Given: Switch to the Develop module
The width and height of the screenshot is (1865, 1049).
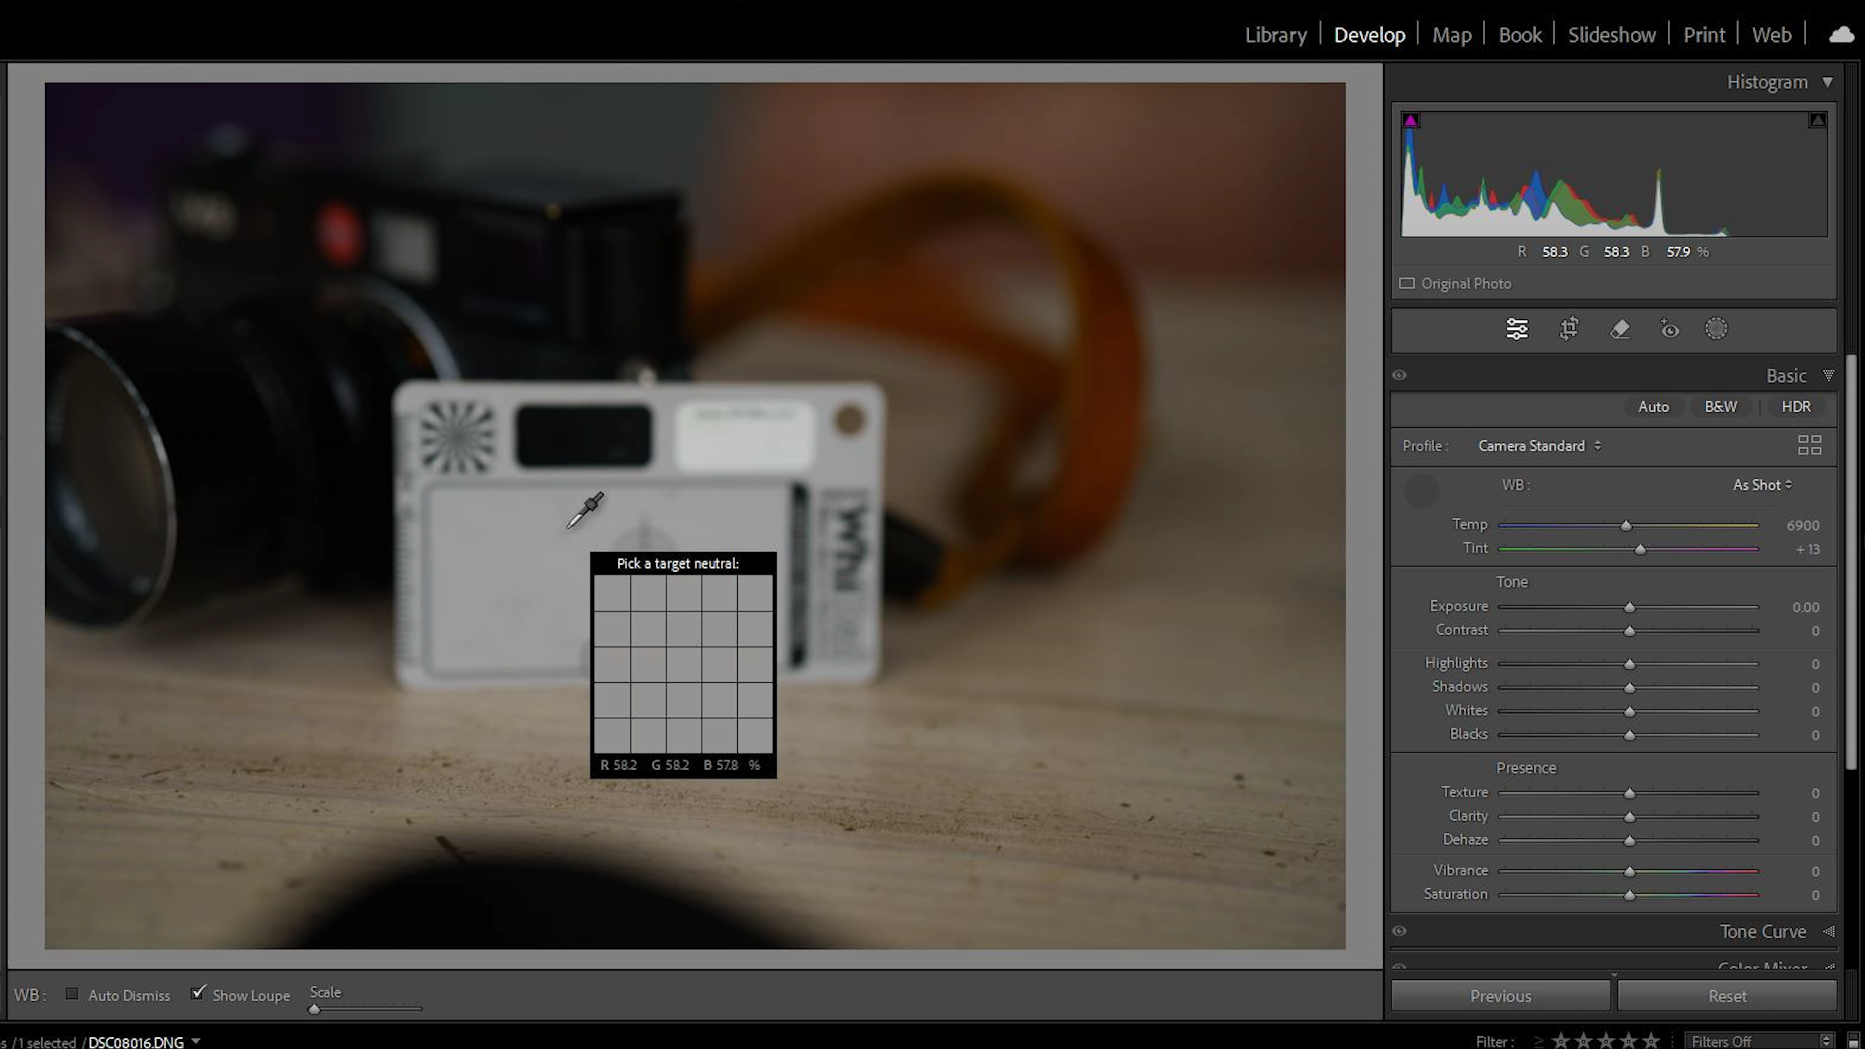Looking at the screenshot, I should [x=1369, y=35].
